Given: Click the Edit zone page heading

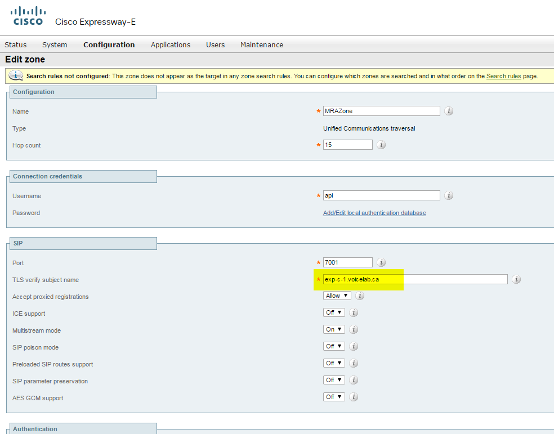Looking at the screenshot, I should [x=25, y=59].
